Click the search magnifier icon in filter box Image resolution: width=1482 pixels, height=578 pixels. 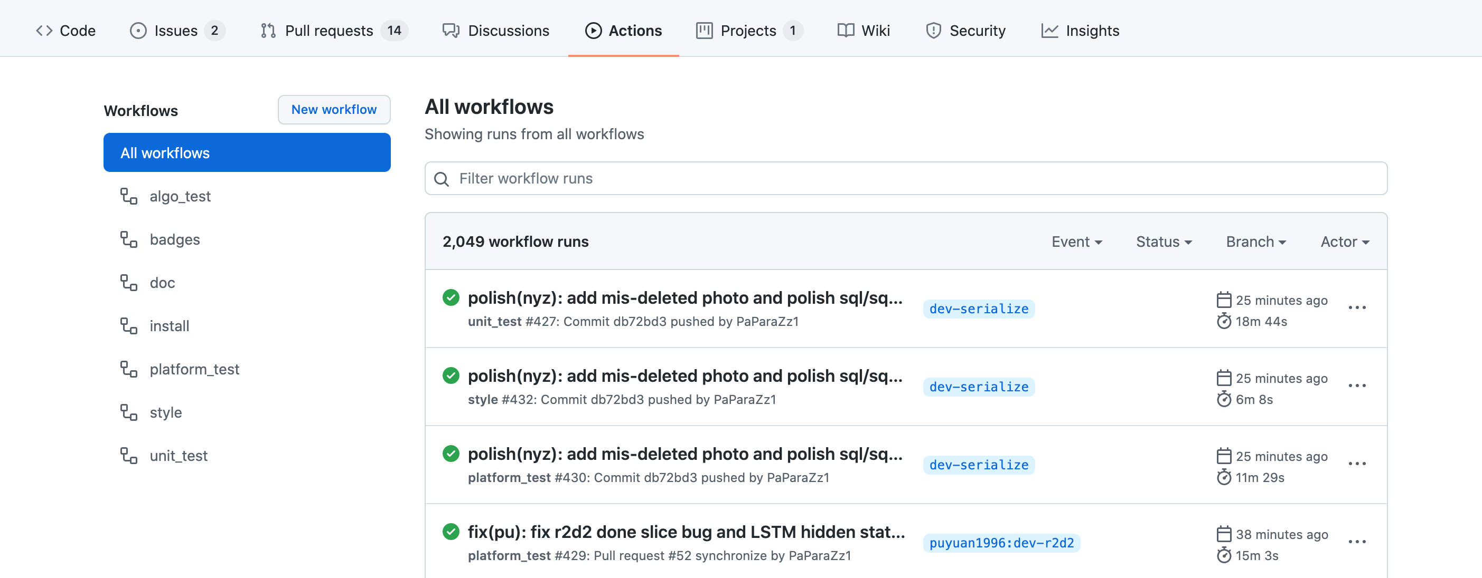point(441,179)
